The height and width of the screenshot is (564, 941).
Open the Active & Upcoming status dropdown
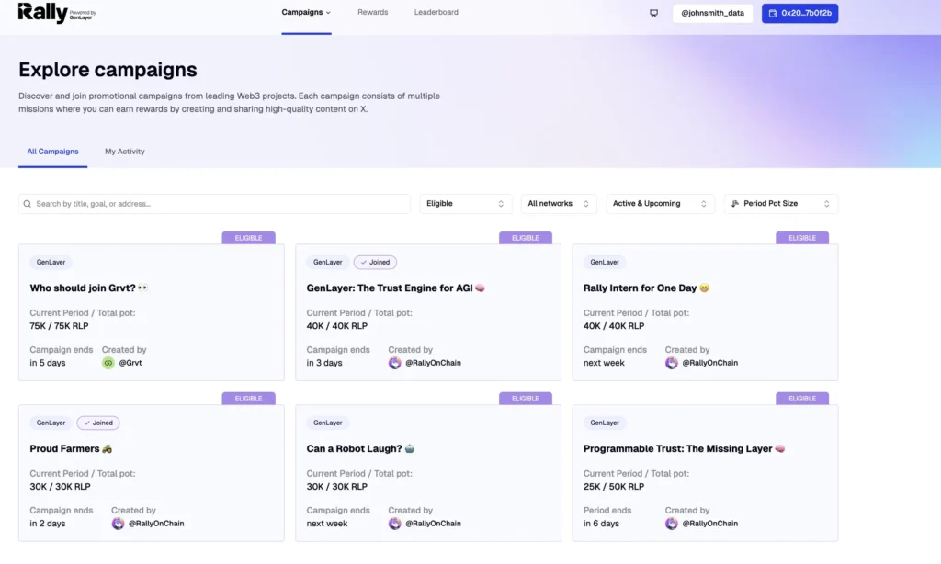click(659, 204)
